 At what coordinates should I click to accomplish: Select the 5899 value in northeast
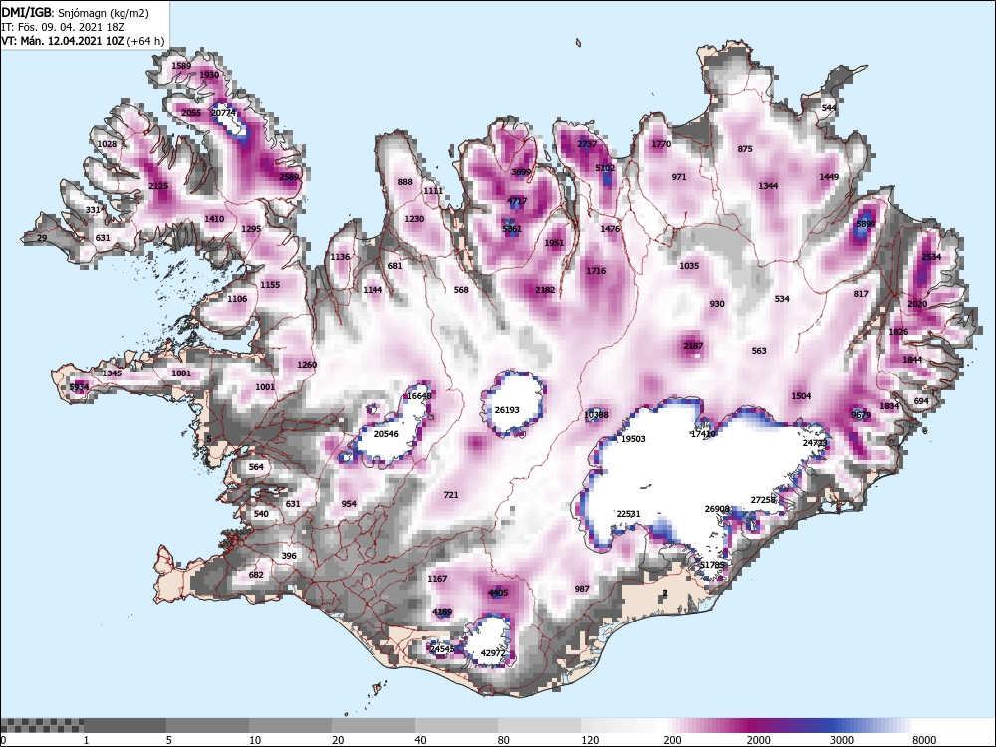click(x=866, y=224)
